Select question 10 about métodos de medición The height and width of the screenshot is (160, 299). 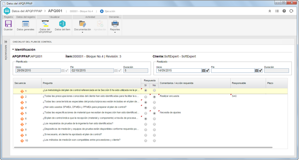click(82, 140)
